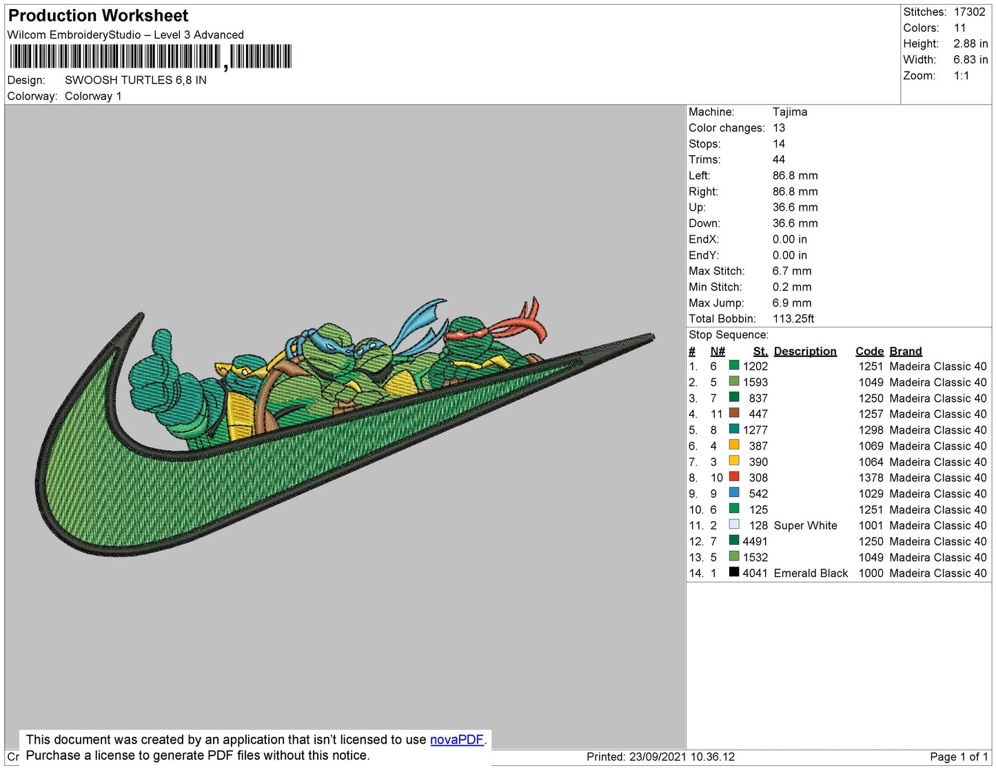The image size is (996, 770).
Task: Click the Code column header
Action: pos(869,351)
